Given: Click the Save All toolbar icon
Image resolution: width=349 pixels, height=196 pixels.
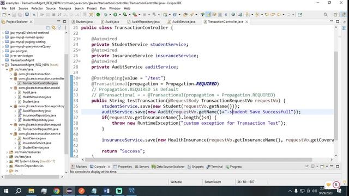Looking at the screenshot, I should coord(20,15).
